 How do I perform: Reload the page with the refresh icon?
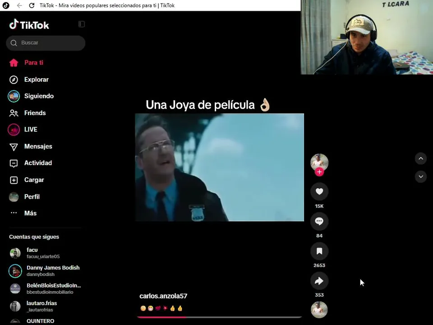32,5
